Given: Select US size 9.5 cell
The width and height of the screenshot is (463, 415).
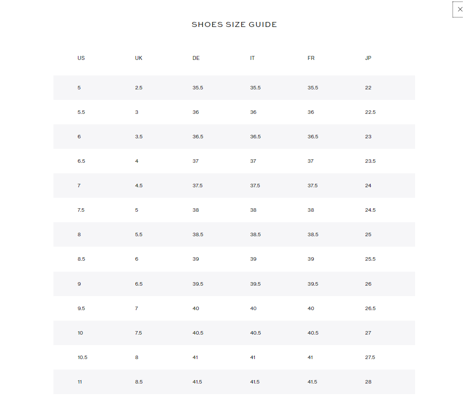Looking at the screenshot, I should (81, 308).
